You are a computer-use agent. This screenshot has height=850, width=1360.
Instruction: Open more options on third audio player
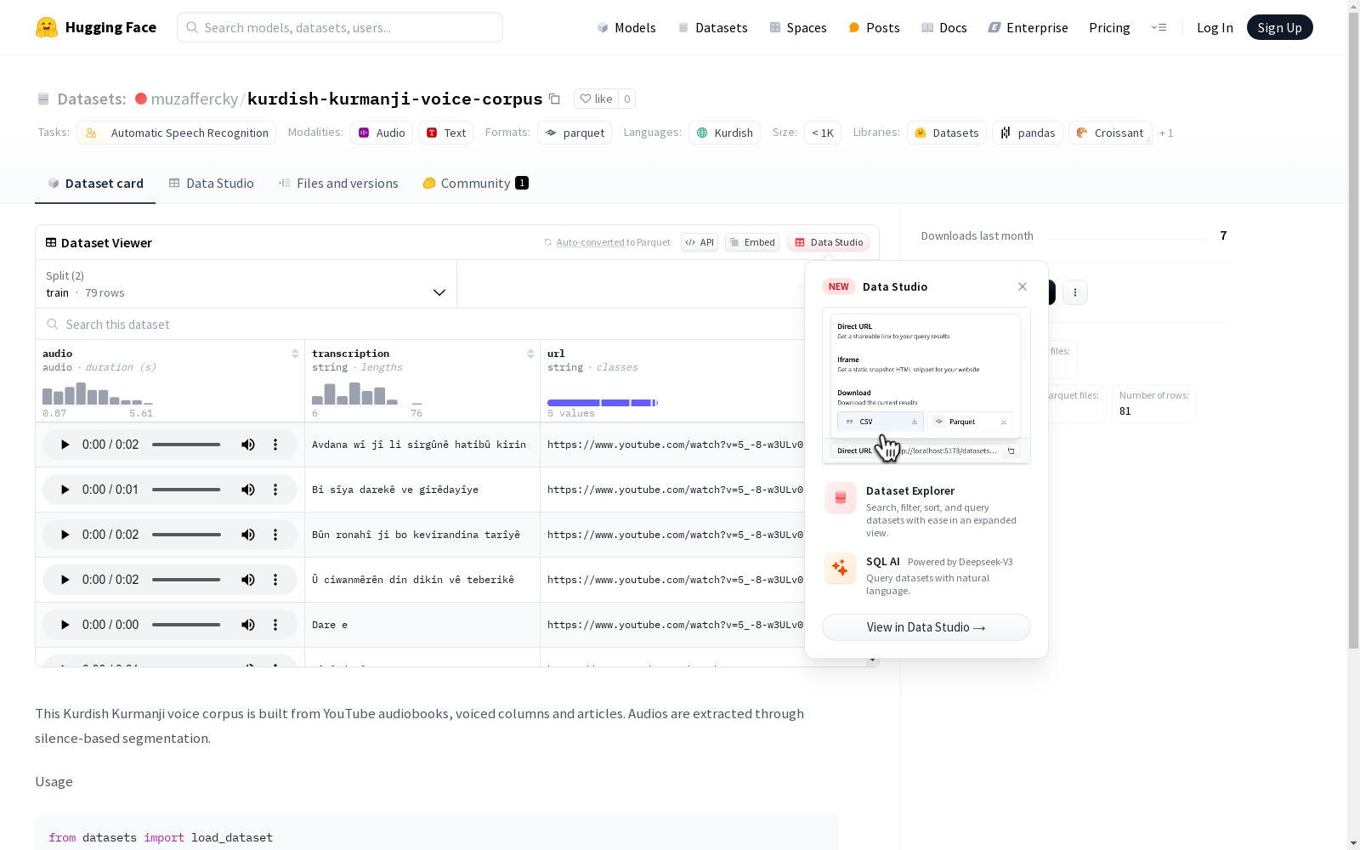275,535
